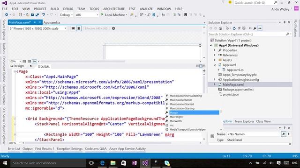The width and height of the screenshot is (300, 168).
Task: Open the 5" Phone device preview dropdown
Action: pyautogui.click(x=38, y=28)
